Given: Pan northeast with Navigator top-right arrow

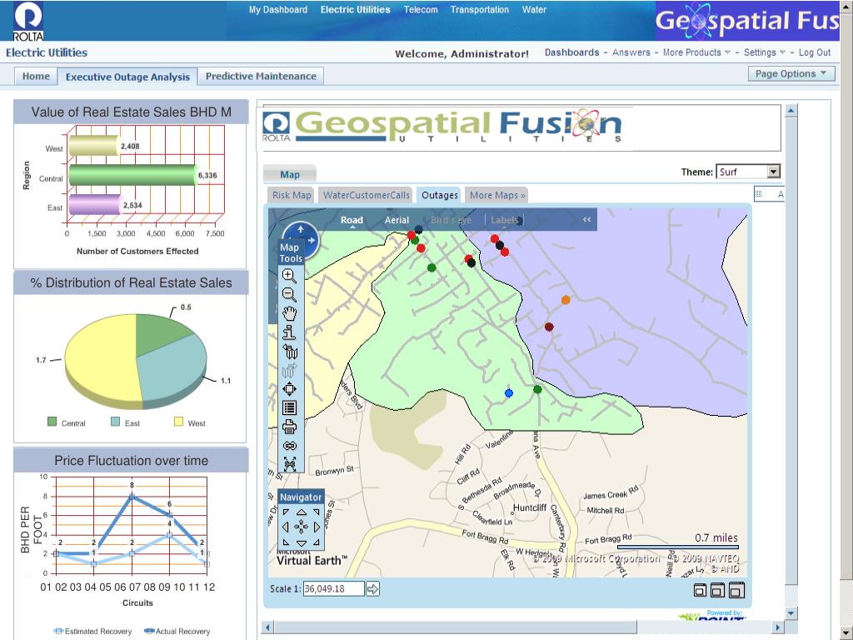Looking at the screenshot, I should tap(317, 512).
